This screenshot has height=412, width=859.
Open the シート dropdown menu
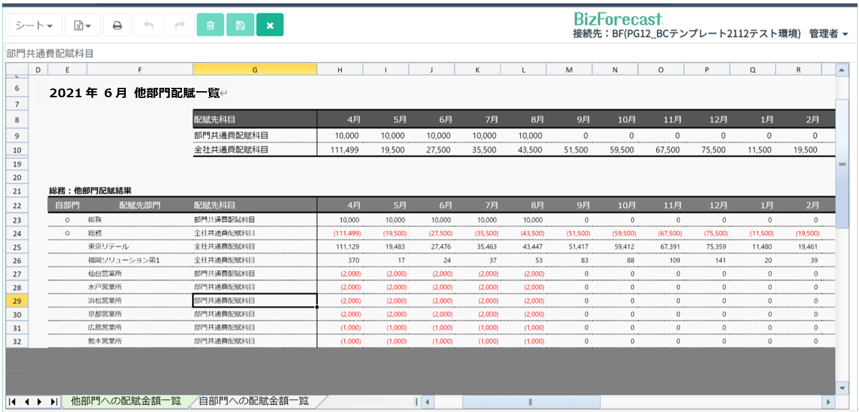coord(34,26)
